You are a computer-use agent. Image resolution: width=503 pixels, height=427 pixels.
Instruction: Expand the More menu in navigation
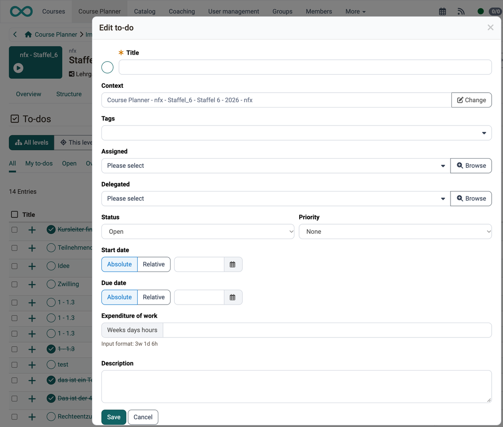356,11
